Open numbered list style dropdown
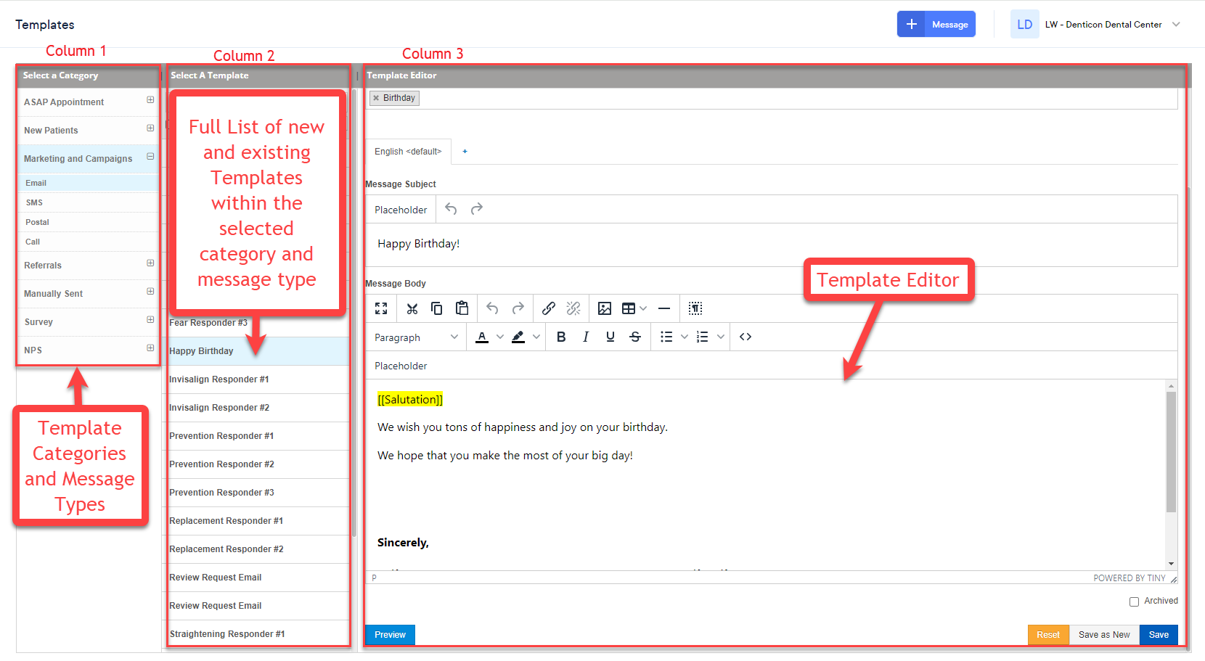This screenshot has height=661, width=1205. point(721,337)
